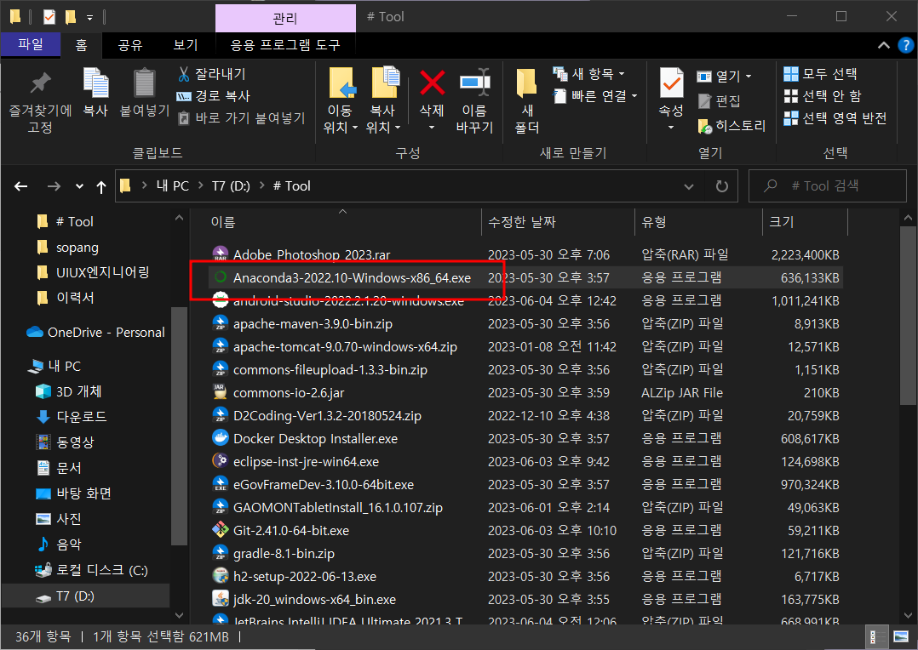Screen dimensions: 918x650
Task: Go back with the left arrow
Action: pyautogui.click(x=21, y=186)
